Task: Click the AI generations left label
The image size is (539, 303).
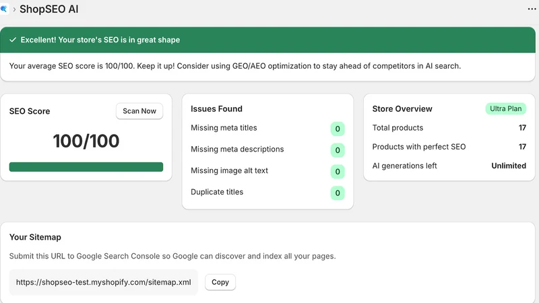Action: point(405,166)
